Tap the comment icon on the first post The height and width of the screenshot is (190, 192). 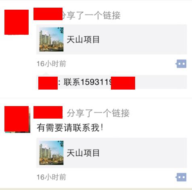pyautogui.click(x=181, y=64)
